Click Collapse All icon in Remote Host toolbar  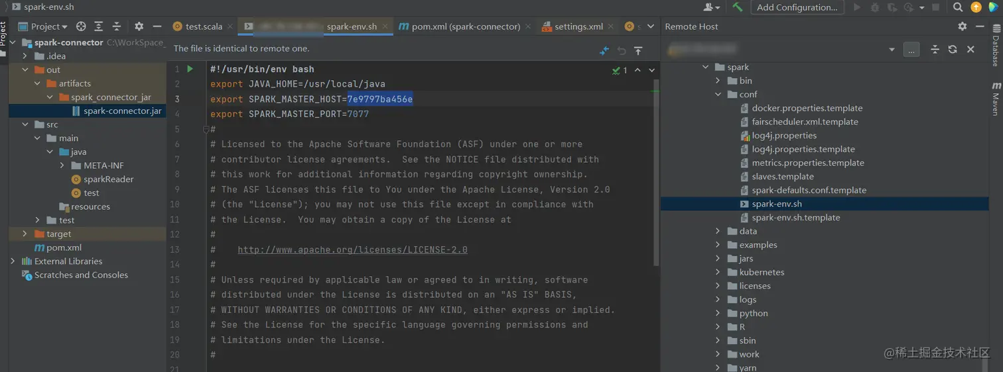tap(935, 50)
